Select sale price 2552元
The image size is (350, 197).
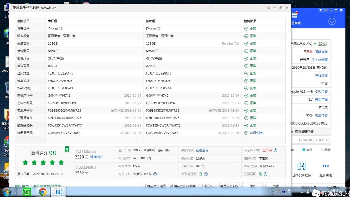click(81, 173)
